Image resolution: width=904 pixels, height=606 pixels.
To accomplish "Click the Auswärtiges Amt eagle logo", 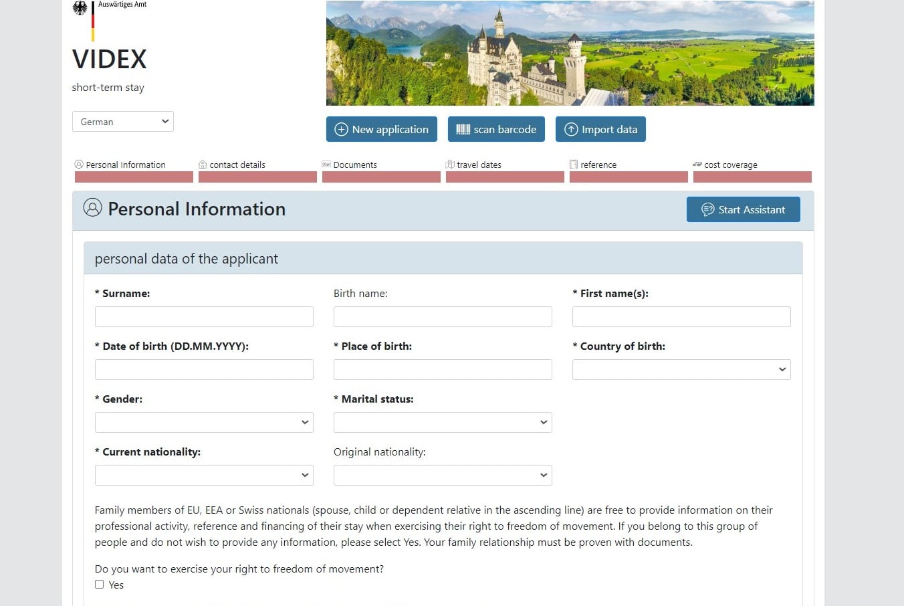I will pos(80,8).
